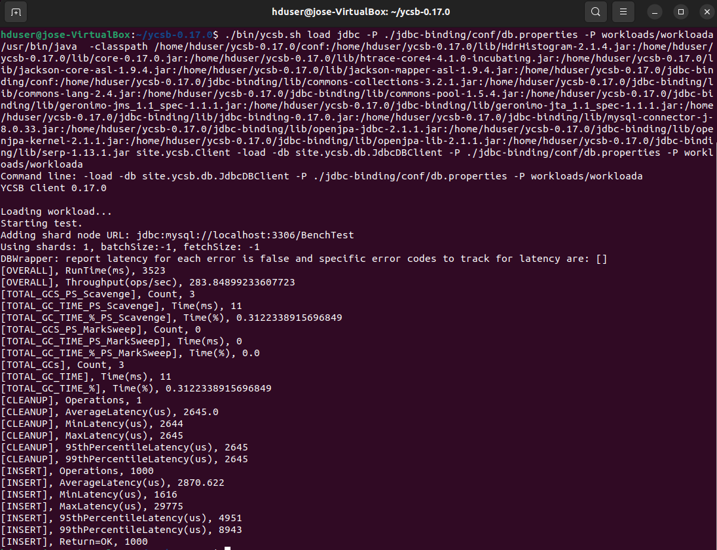Image resolution: width=717 pixels, height=550 pixels.
Task: Open a new terminal tab
Action: click(16, 12)
